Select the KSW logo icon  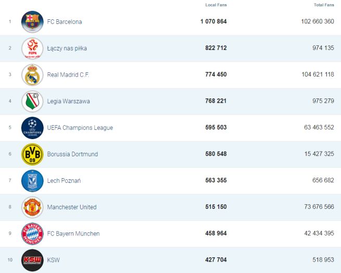pyautogui.click(x=32, y=260)
